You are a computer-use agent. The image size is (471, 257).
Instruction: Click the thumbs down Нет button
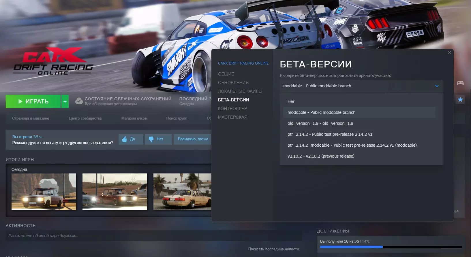pos(158,139)
